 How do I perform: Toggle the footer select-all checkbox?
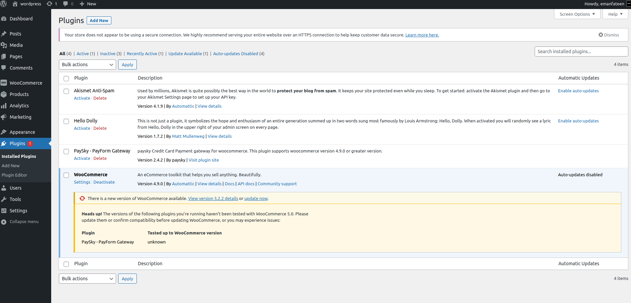[66, 264]
